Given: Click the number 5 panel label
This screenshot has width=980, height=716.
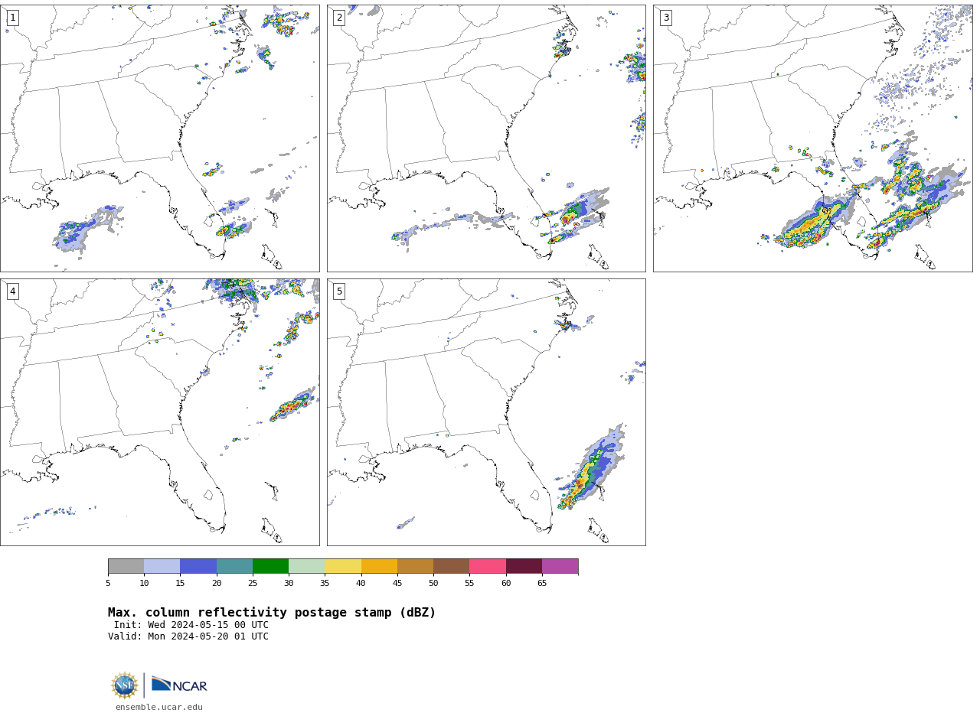Looking at the screenshot, I should [339, 291].
